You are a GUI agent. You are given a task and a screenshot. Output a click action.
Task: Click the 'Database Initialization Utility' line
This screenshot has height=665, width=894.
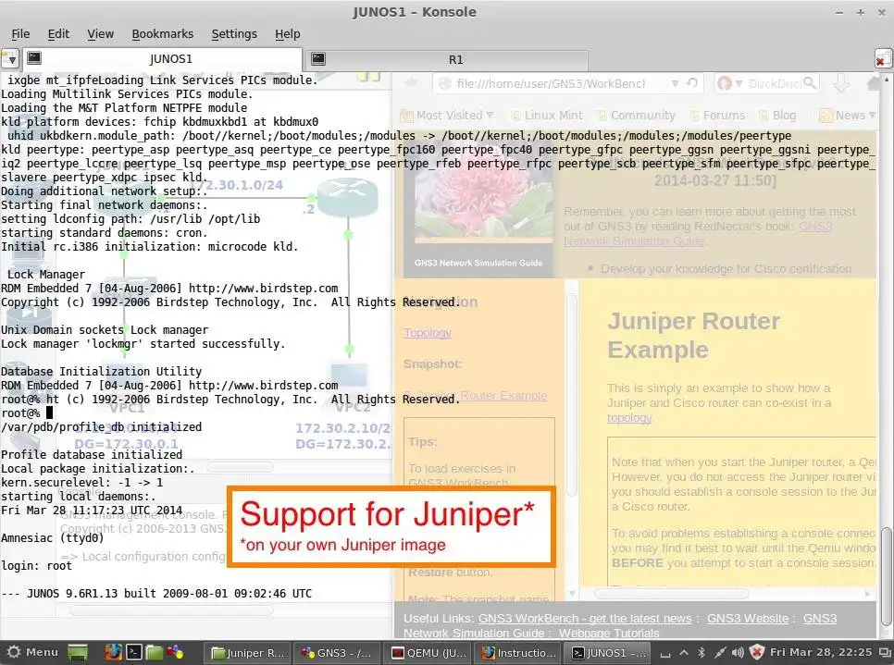102,372
